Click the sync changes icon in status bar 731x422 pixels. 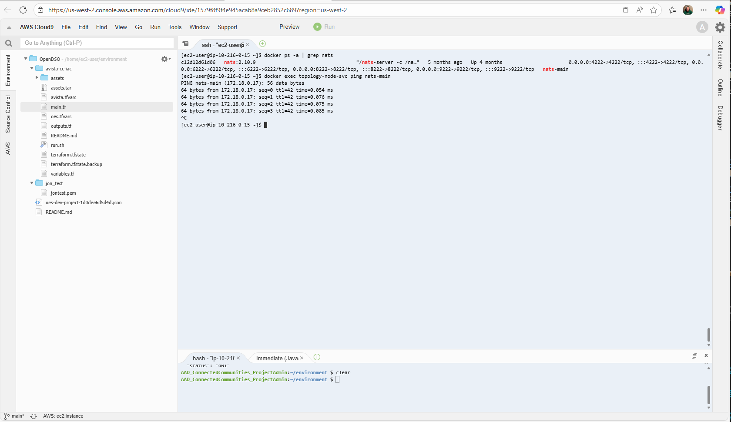point(34,416)
